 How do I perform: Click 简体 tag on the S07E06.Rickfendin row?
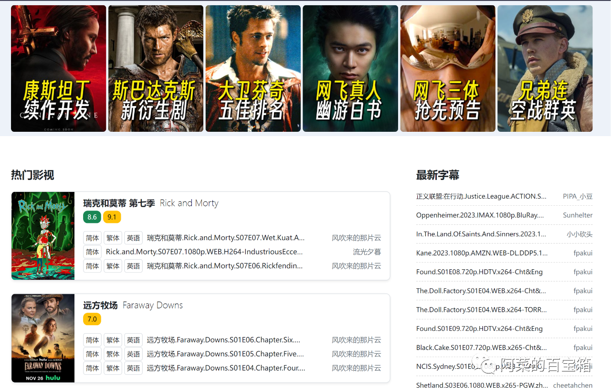[92, 266]
